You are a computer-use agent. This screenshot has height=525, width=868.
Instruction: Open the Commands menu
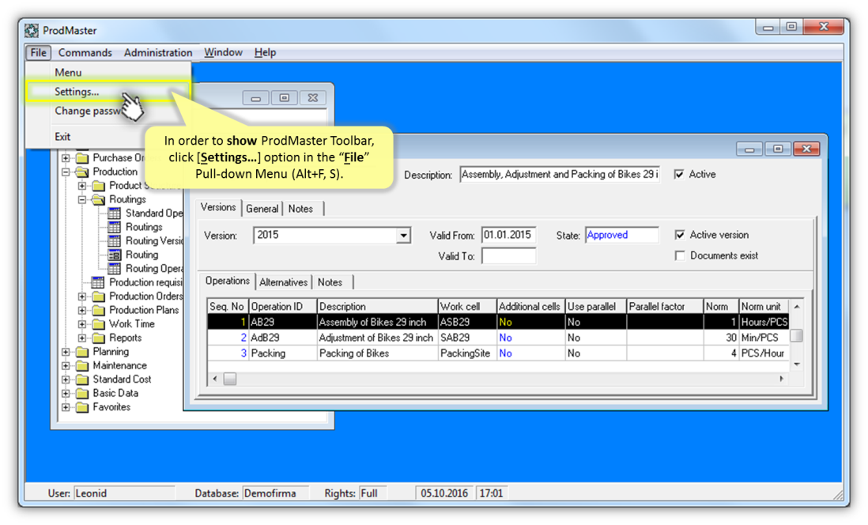pyautogui.click(x=85, y=53)
